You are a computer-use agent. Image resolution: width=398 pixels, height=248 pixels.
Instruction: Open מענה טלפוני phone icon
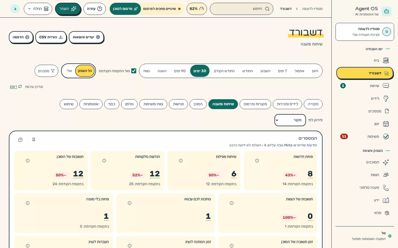[386, 187]
